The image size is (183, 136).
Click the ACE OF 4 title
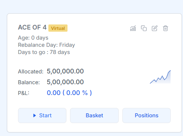pyautogui.click(x=32, y=27)
